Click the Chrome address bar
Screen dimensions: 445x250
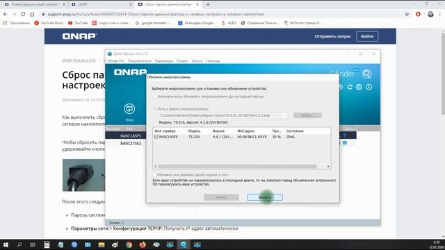[x=221, y=14]
